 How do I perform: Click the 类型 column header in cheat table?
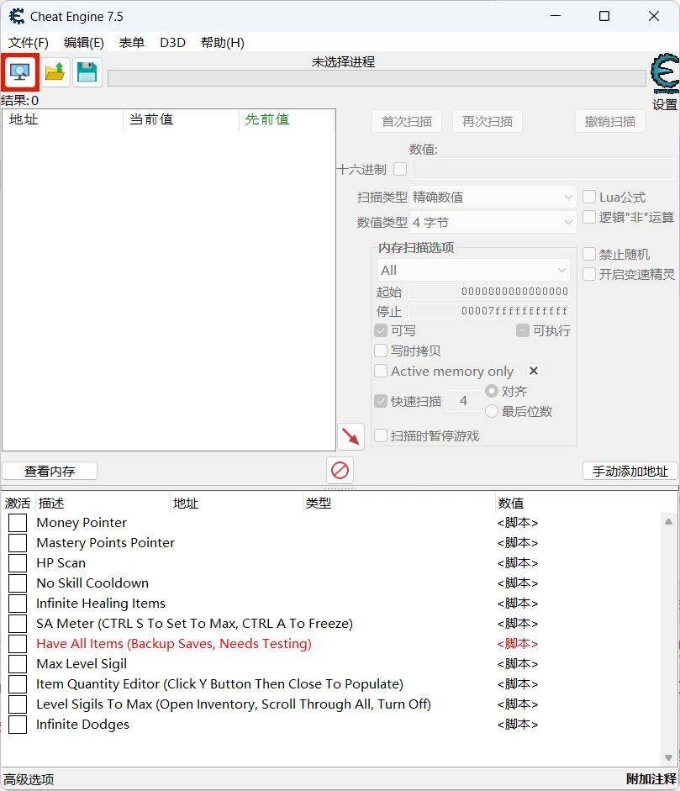398,503
